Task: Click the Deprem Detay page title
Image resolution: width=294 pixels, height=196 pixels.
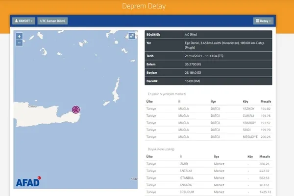Action: pyautogui.click(x=147, y=6)
